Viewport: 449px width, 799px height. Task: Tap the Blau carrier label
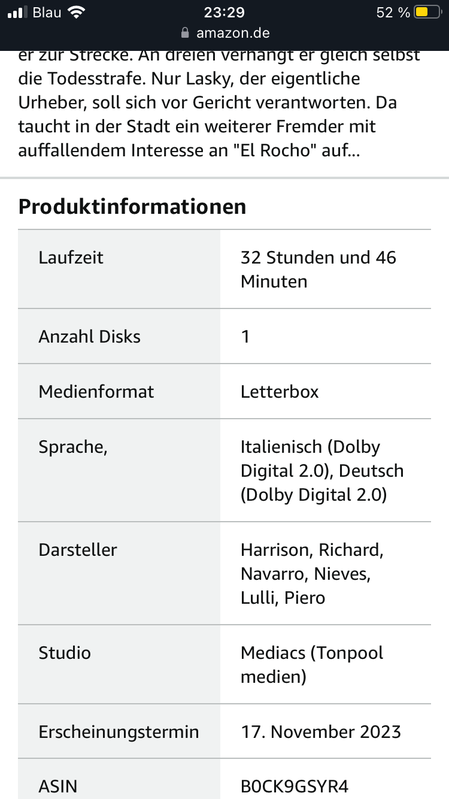(x=47, y=13)
